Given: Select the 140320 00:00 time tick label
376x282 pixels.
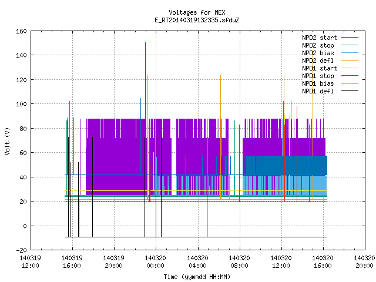Looking at the screenshot, I should pos(155,262).
